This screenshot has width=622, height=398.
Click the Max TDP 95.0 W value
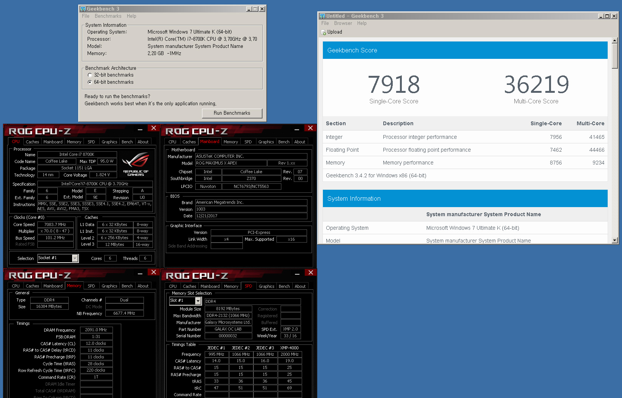click(107, 161)
